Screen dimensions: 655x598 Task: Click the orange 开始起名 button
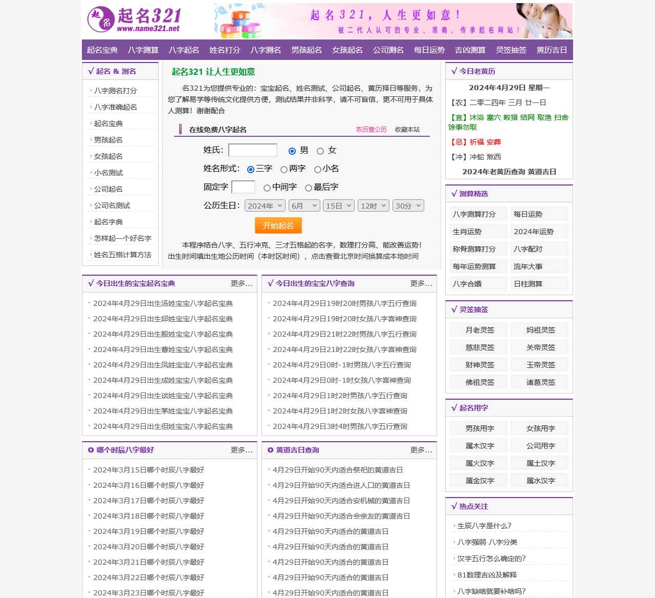click(278, 225)
